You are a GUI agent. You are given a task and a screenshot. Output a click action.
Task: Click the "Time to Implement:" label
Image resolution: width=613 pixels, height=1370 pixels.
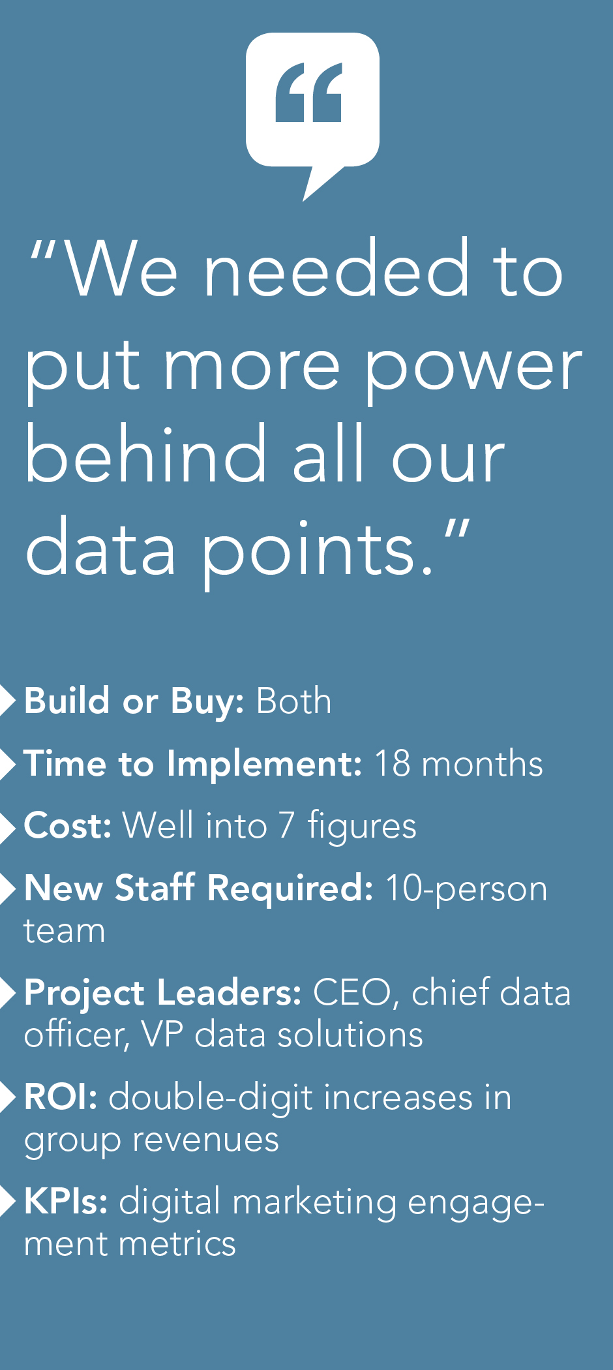[x=192, y=764]
